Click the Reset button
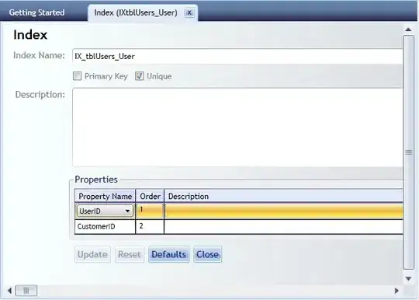The image size is (419, 300). 130,254
